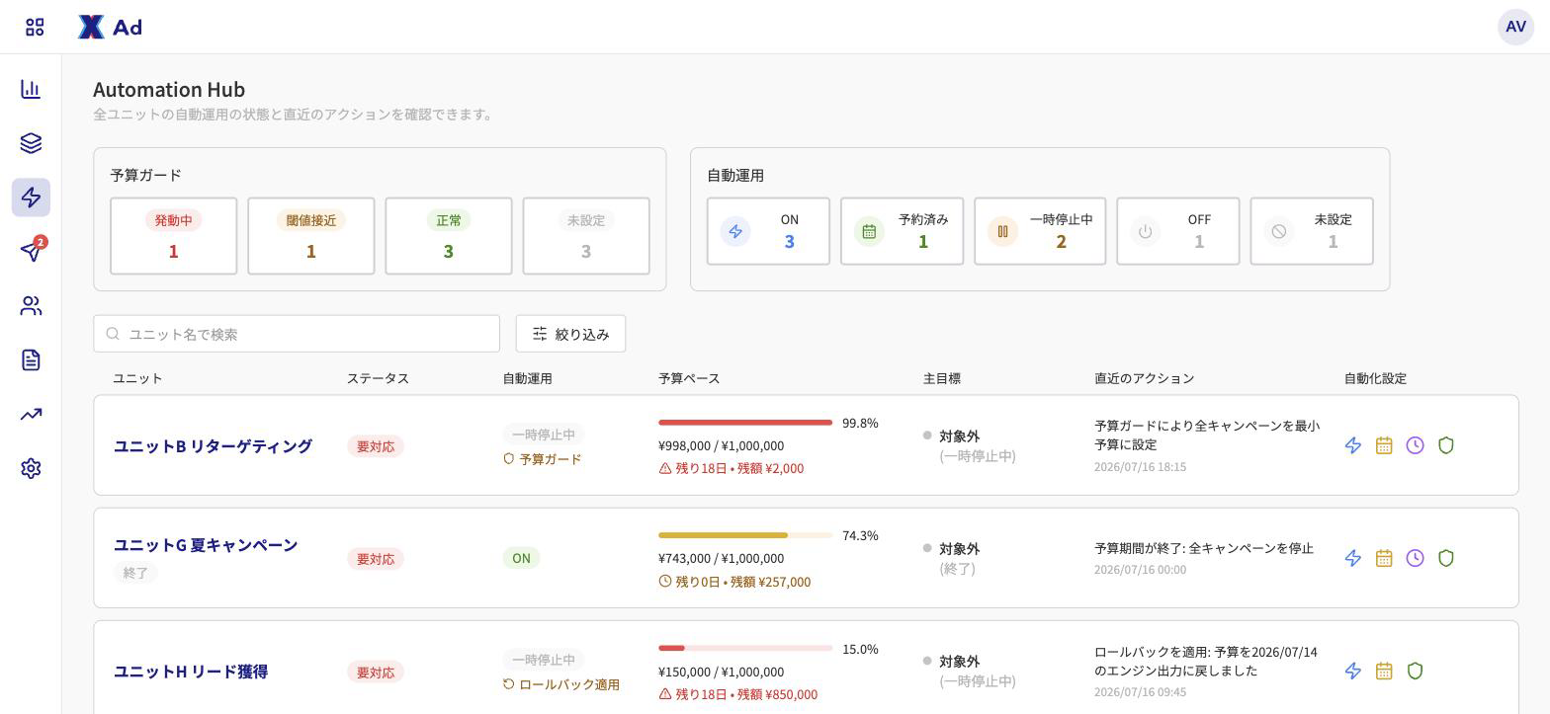Filter by 未設定 automation card
This screenshot has height=714, width=1550.
coord(1312,231)
